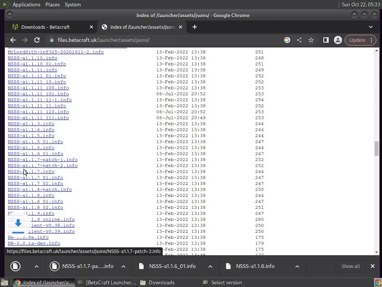Open the side panel icon
Viewport: 382px width, 287px height.
326,40
